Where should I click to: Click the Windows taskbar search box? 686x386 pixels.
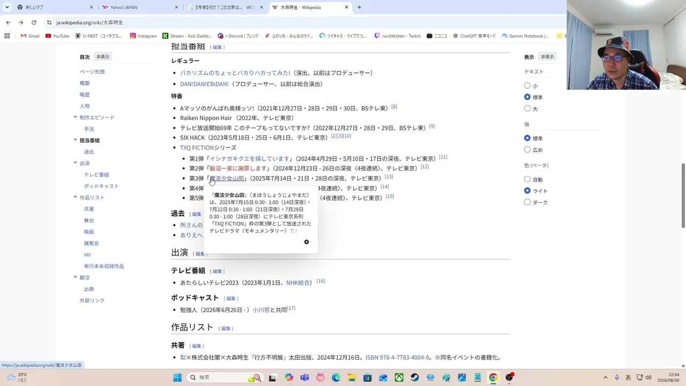coord(225,377)
